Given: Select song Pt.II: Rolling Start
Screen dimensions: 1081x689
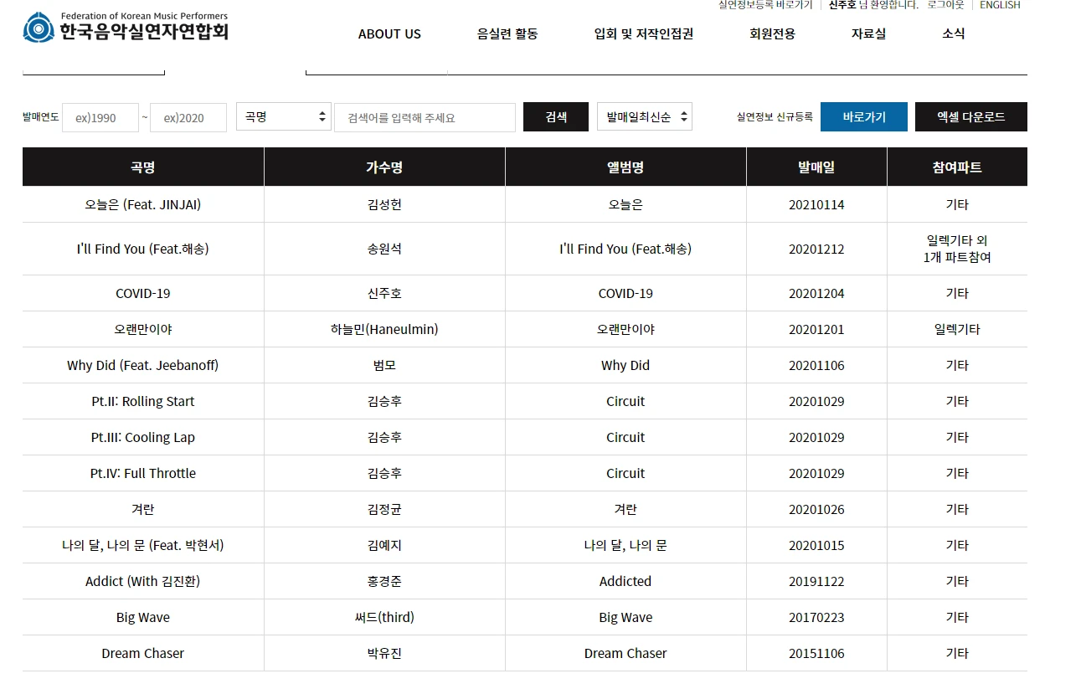Looking at the screenshot, I should click(x=143, y=401).
